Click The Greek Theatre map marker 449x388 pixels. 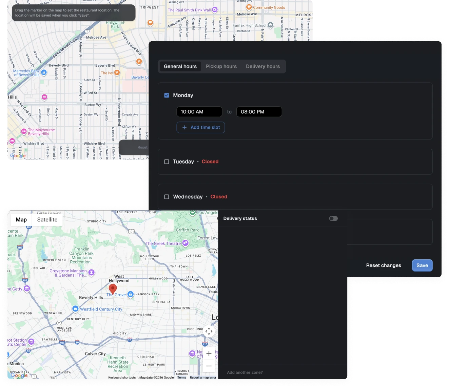click(185, 243)
